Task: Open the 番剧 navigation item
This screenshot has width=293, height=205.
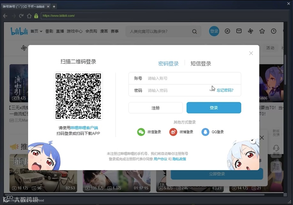Action: 49,31
